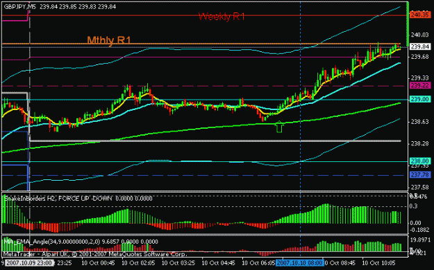434x270 pixels.
Task: Select the Weekly R1 label
Action: (222, 17)
